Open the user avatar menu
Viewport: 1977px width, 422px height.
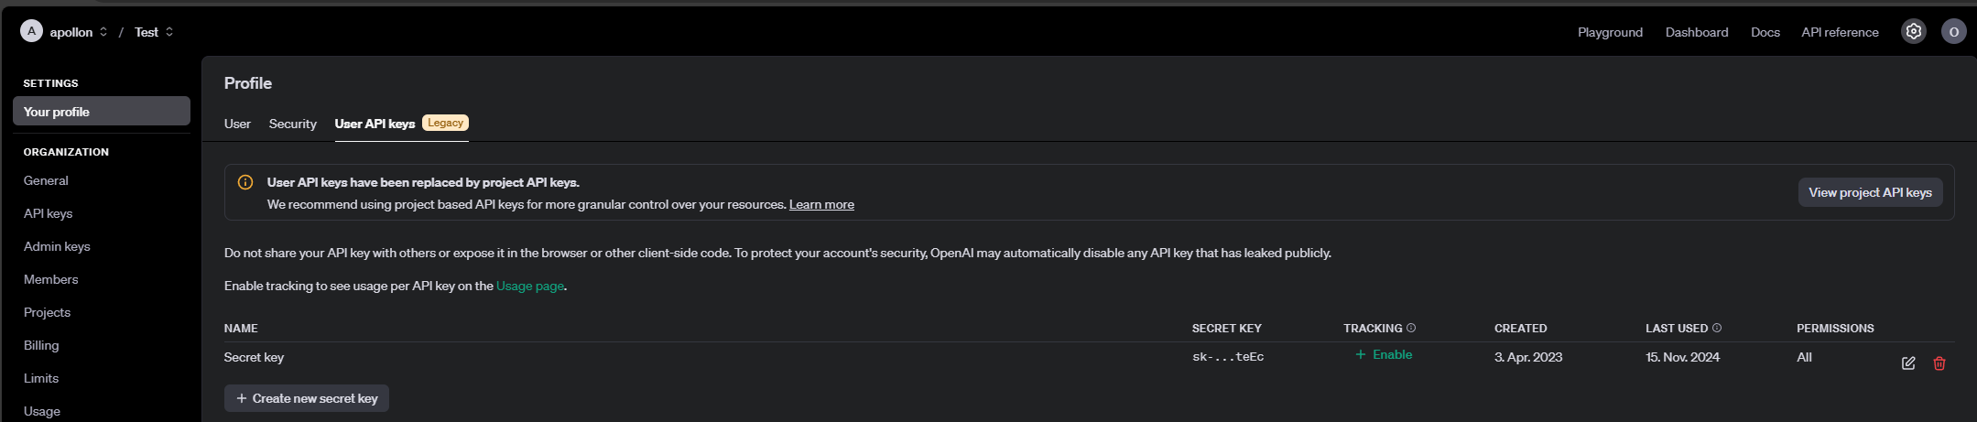click(x=1953, y=31)
